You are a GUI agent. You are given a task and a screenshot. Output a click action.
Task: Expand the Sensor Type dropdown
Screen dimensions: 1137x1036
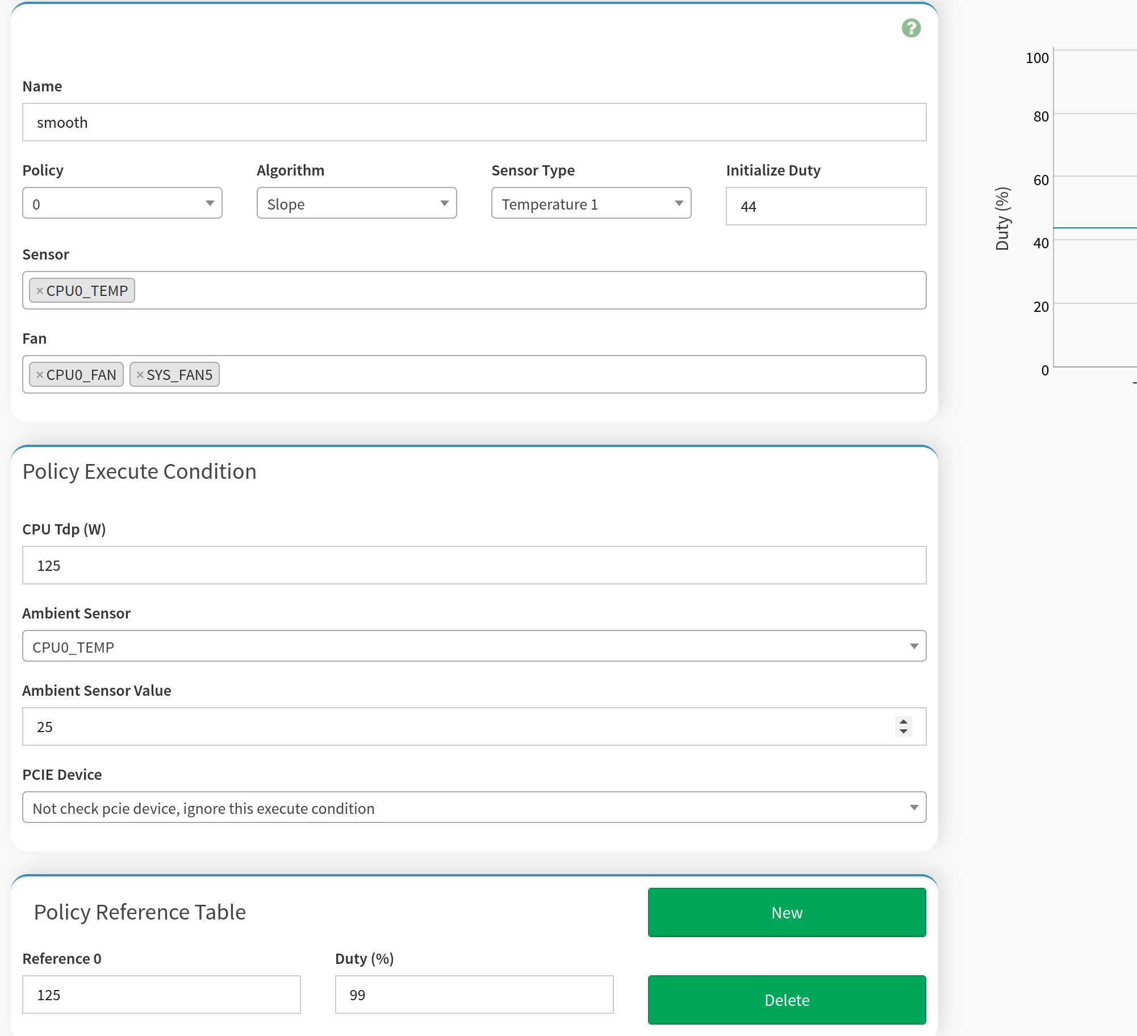point(591,203)
